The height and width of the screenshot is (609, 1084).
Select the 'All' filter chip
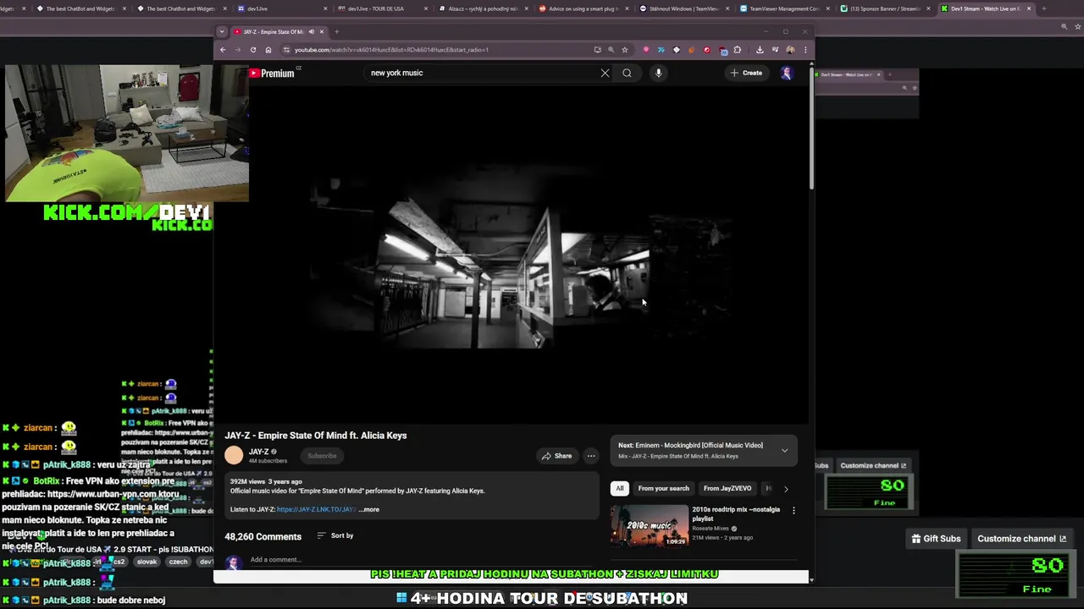[x=619, y=488]
